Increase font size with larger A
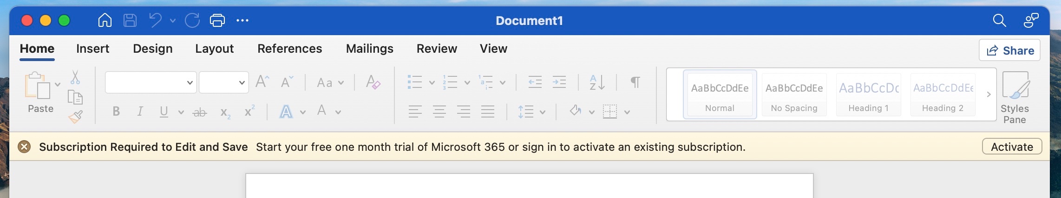This screenshot has height=198, width=1061. tap(262, 82)
